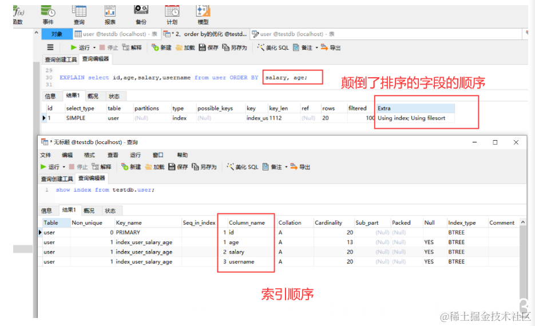
Task: Open the 事件 (Events) toolbar icon
Action: [47, 15]
